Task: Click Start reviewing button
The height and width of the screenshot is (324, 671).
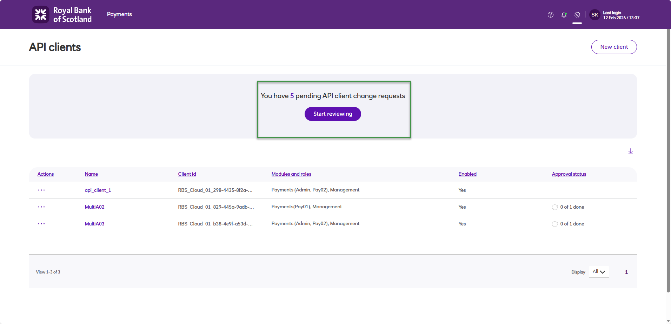Action: coord(333,114)
